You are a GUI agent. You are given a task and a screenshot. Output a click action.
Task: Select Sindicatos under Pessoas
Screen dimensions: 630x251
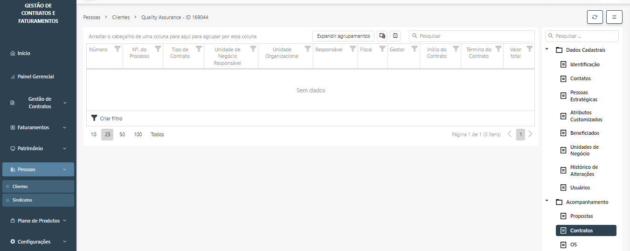pyautogui.click(x=22, y=200)
